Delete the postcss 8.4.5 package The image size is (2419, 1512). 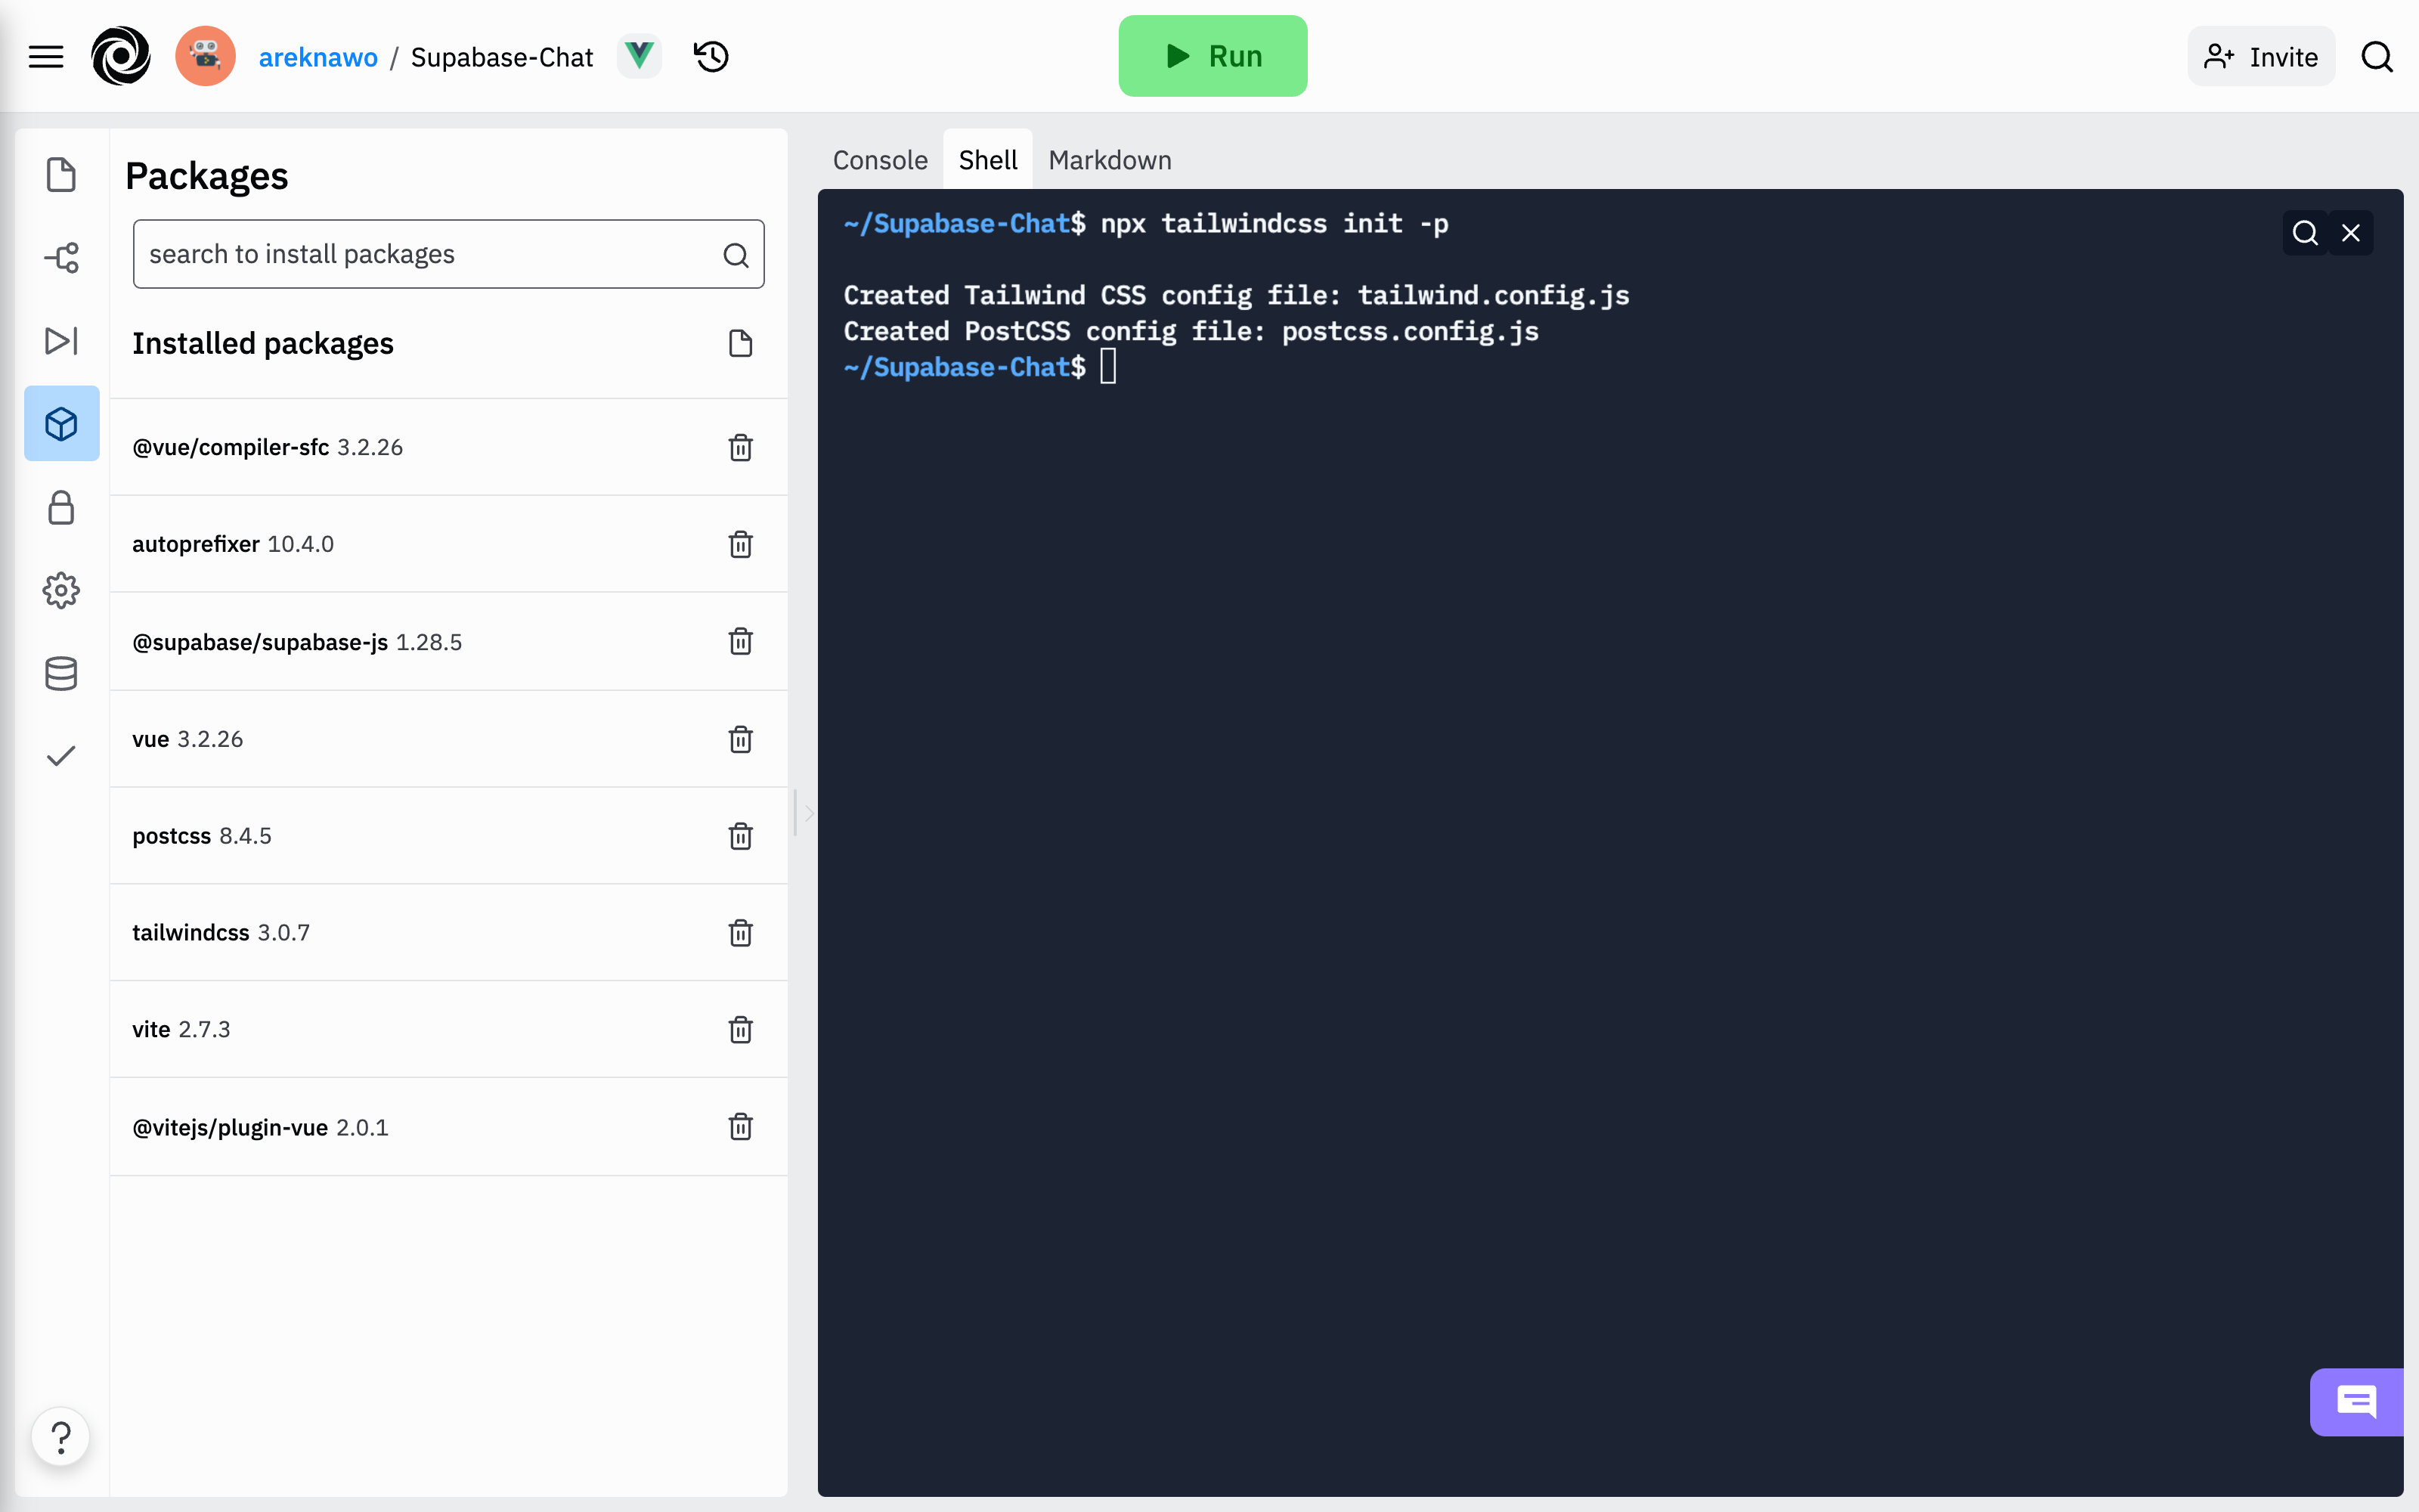[742, 835]
